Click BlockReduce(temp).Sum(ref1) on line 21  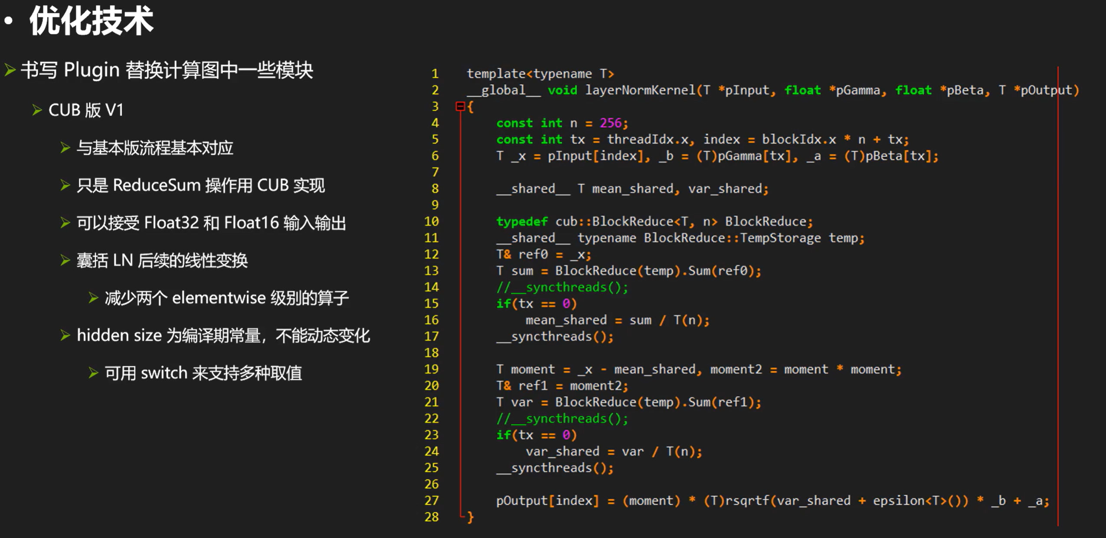click(x=655, y=402)
